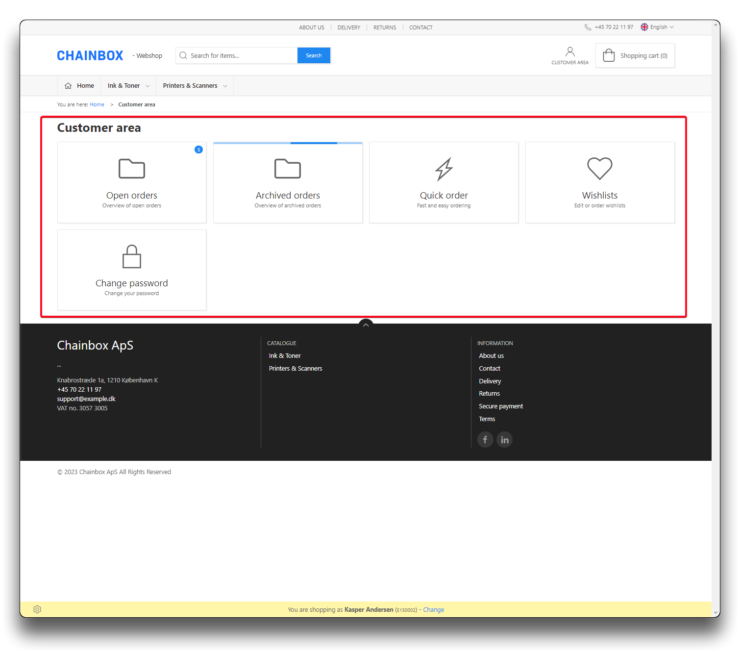
Task: Expand the Printers & Scanners menu
Action: click(x=195, y=86)
